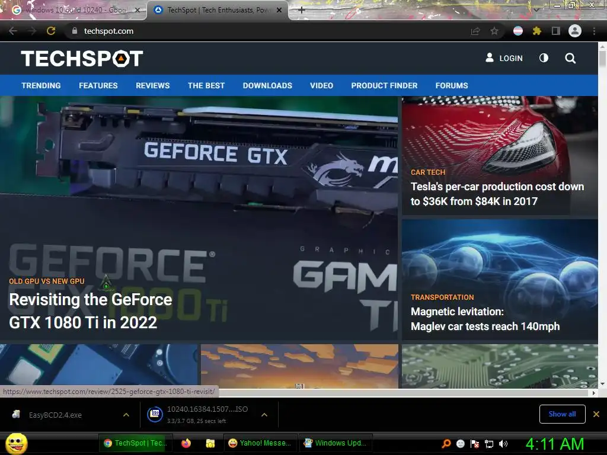The image size is (607, 455).
Task: Switch to the Windows Update taskbar button
Action: click(336, 443)
